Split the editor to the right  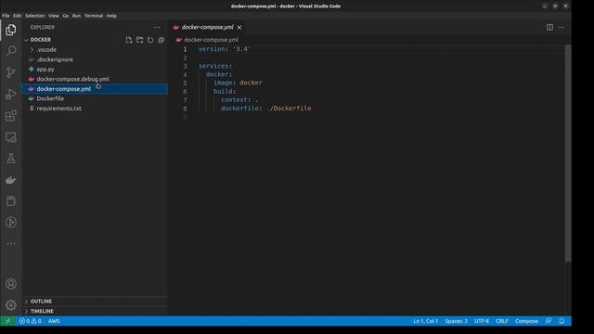pyautogui.click(x=549, y=27)
